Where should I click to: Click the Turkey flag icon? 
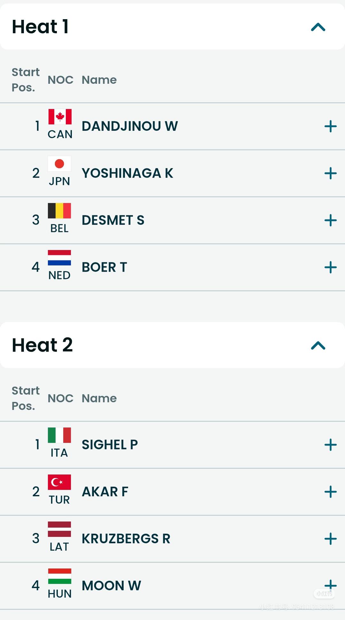coord(59,482)
